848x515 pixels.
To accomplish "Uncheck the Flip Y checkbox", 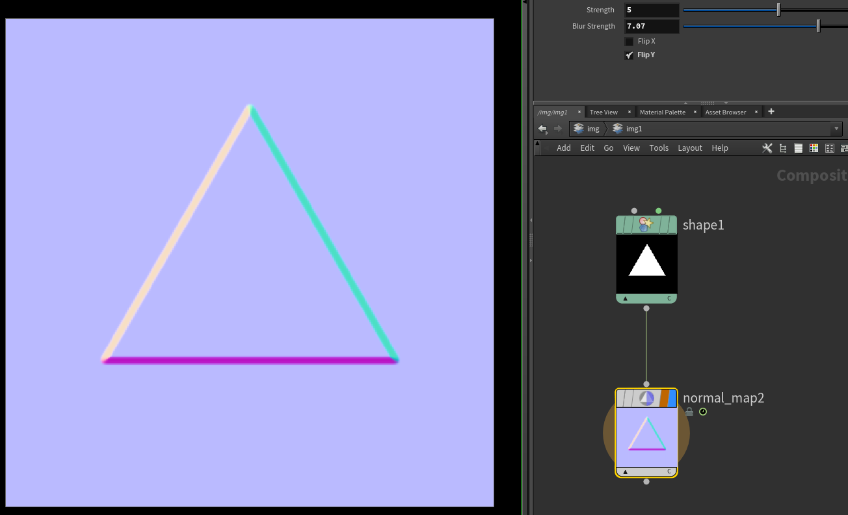I will [629, 55].
